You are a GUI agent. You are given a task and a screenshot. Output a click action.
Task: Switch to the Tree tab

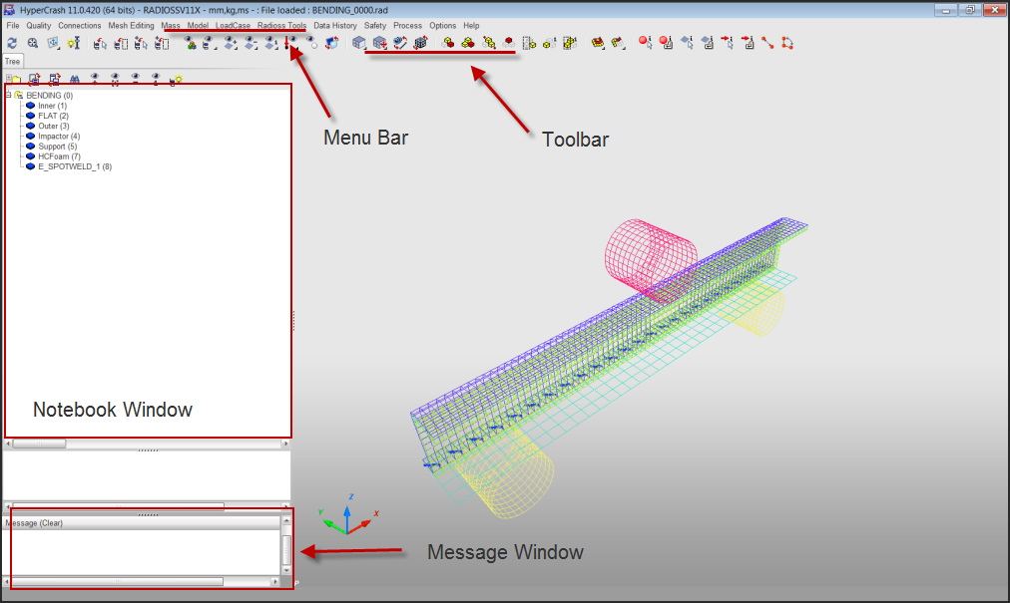[x=12, y=61]
